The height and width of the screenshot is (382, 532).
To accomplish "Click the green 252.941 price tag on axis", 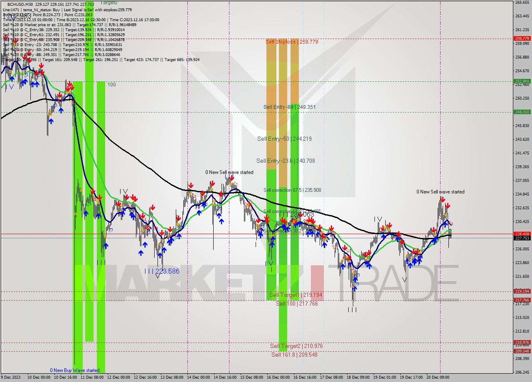I will (522, 81).
